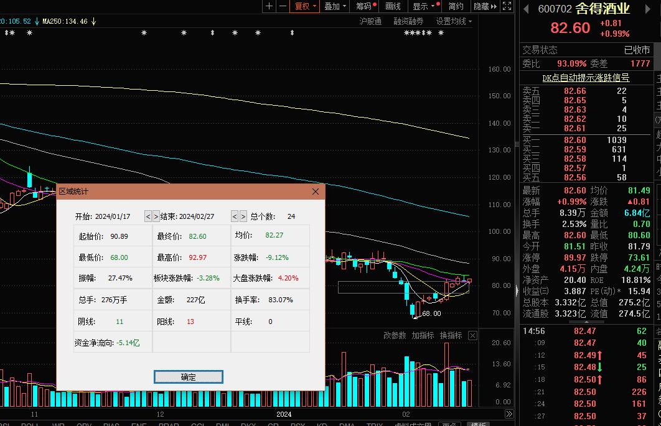Image resolution: width=661 pixels, height=426 pixels.
Task: Open 设置均线 moving average dropdown
Action: point(454,21)
